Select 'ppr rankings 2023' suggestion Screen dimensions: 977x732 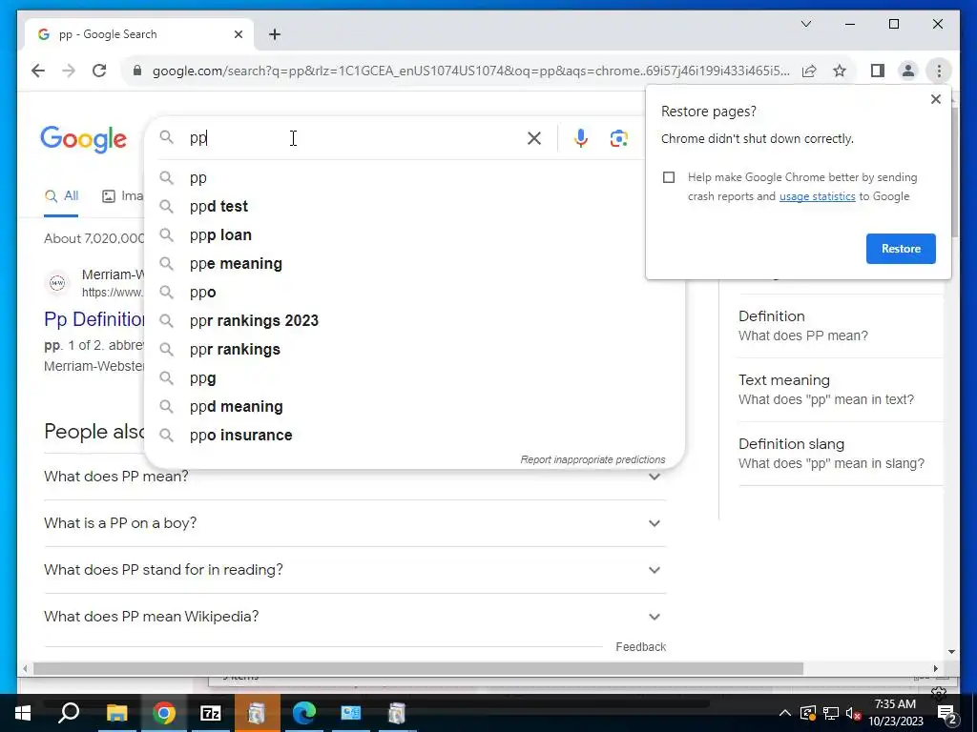414,320
